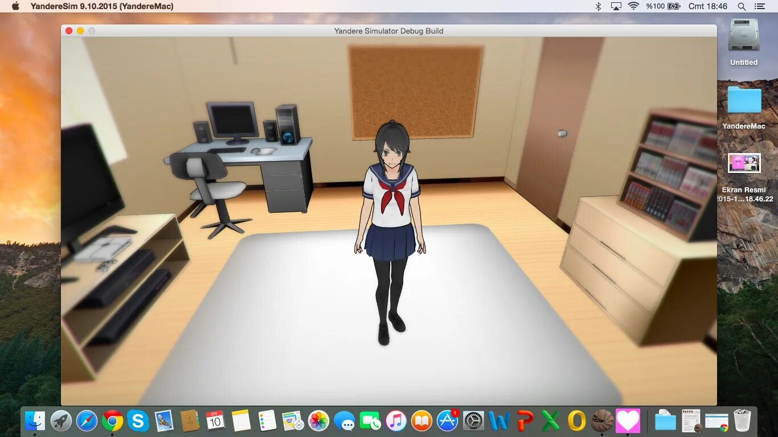Open the yellow Notes app
The width and height of the screenshot is (778, 437).
241,421
